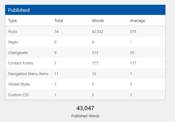Click the Posts total value 74
175x122 pixels.
[x=56, y=31]
